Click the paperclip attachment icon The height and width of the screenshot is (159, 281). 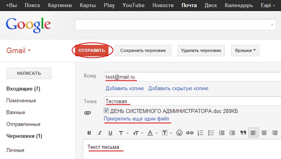(88, 113)
